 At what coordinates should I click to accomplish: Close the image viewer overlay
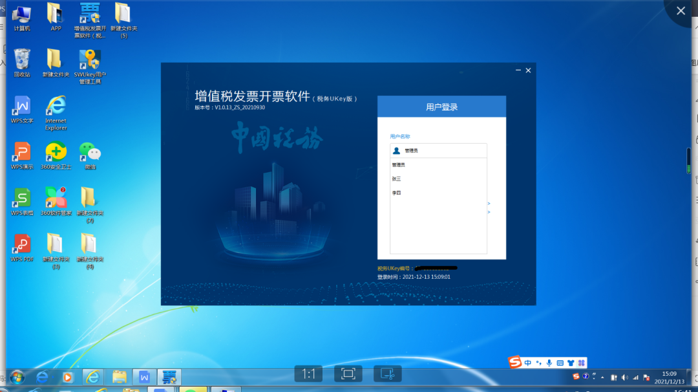[x=681, y=11]
